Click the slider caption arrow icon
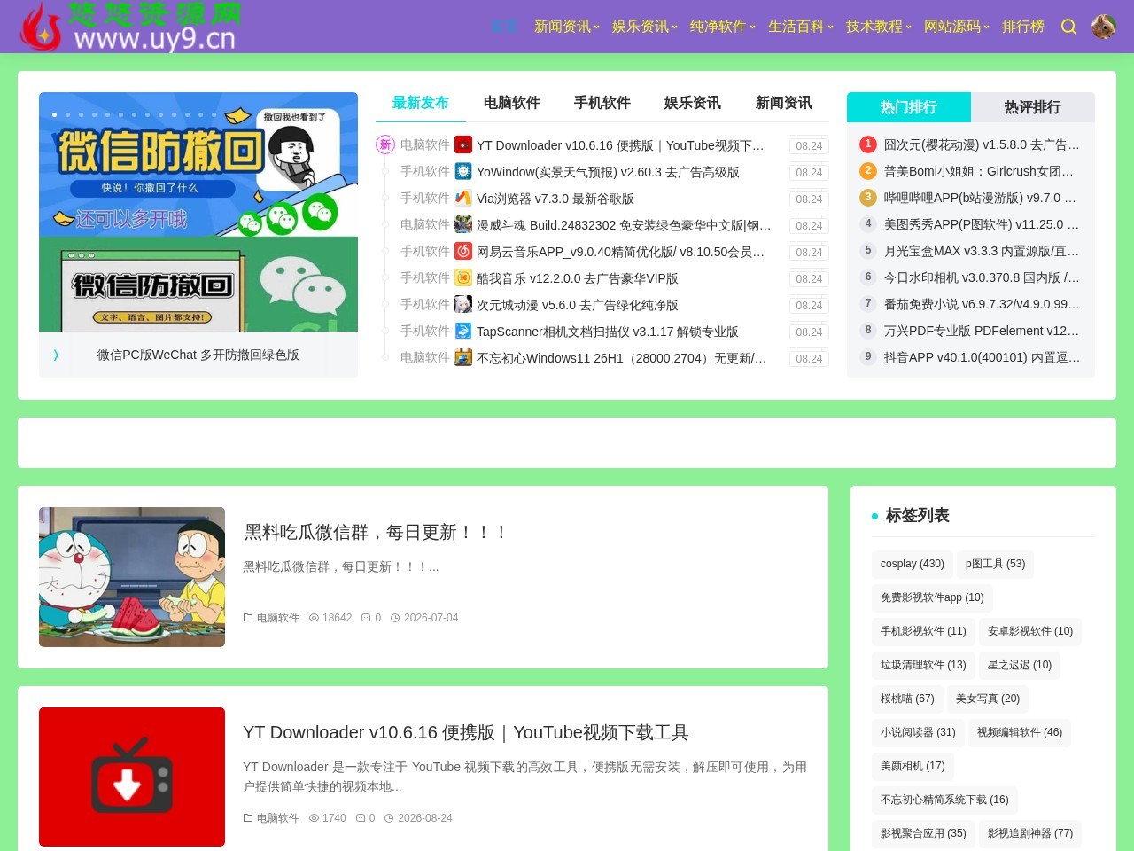1134x851 pixels. (x=56, y=355)
